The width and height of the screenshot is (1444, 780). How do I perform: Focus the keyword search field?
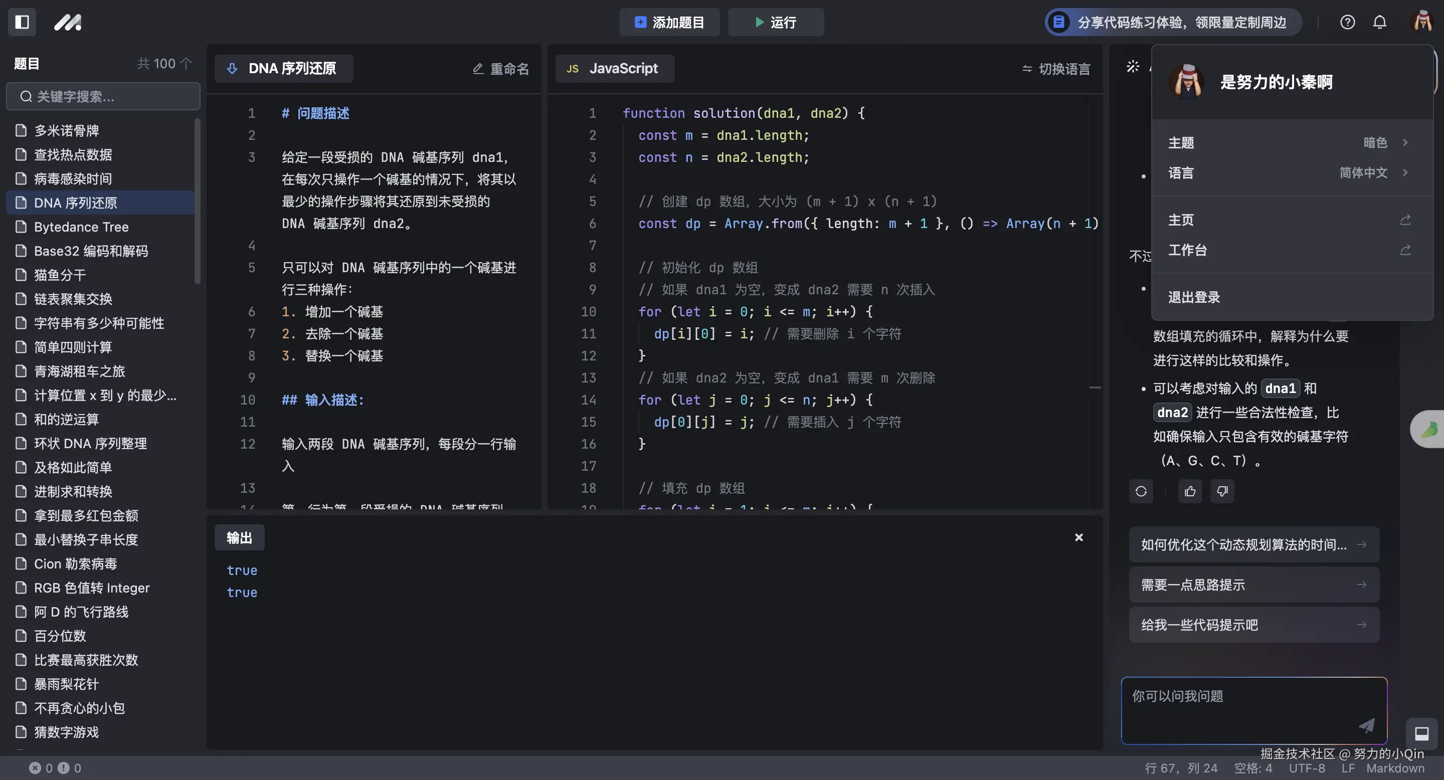click(104, 96)
